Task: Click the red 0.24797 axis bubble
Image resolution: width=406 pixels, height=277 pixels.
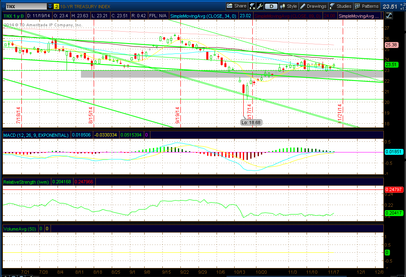Action: point(393,189)
